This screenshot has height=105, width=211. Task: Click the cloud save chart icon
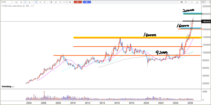[x=192, y=2]
